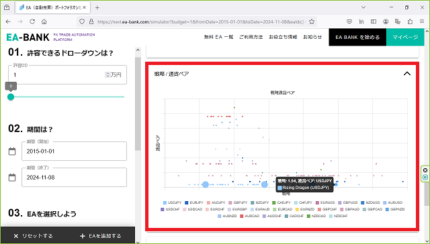Toggle the EURUSD legend entry
Screen dimensions: 430x244
coord(325,202)
